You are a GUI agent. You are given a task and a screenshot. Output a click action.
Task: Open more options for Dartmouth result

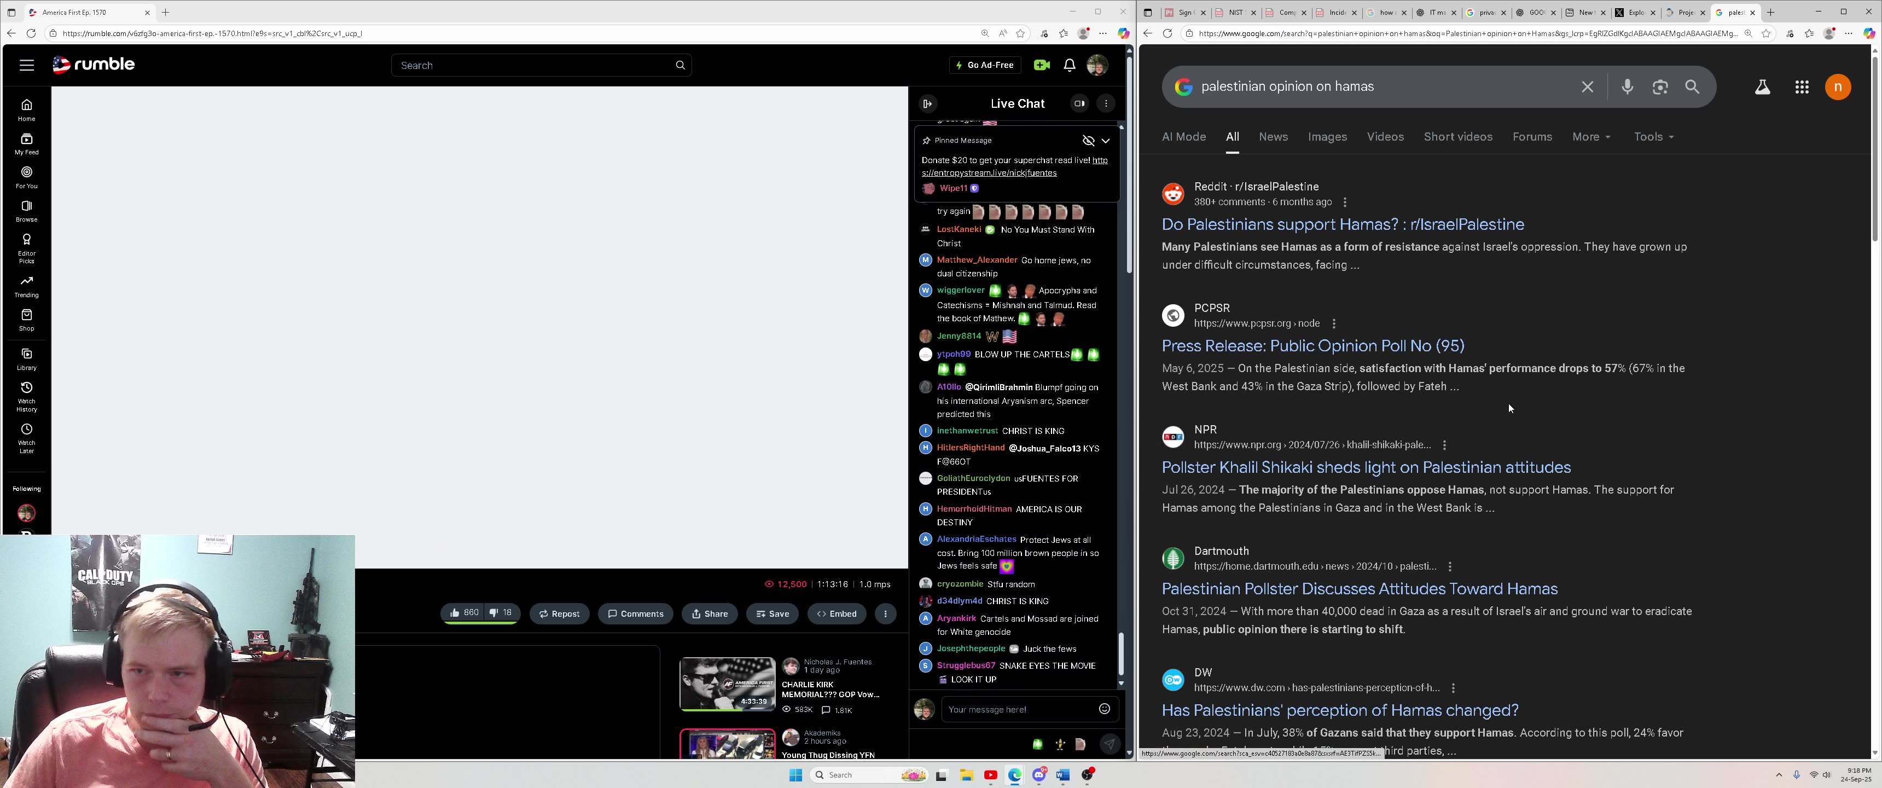(x=1449, y=566)
